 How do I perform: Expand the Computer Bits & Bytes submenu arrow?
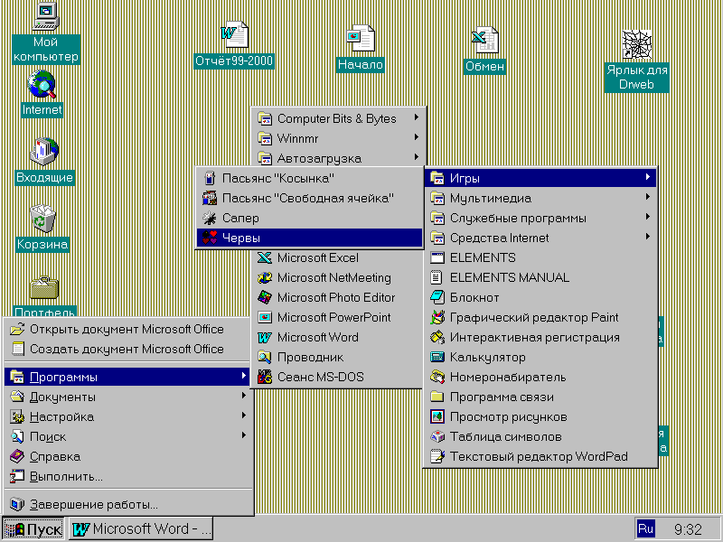(x=417, y=117)
